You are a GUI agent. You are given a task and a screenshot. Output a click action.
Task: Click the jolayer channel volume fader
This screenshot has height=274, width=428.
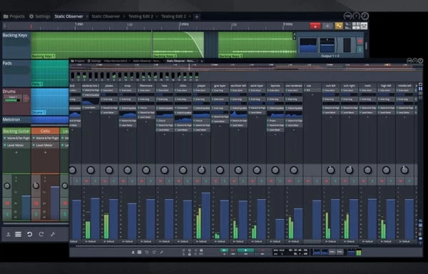(206, 216)
